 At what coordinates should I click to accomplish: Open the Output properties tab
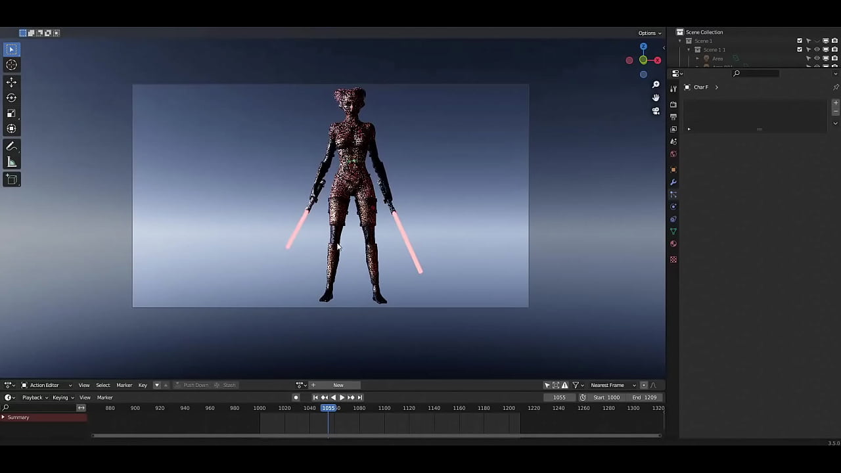673,117
